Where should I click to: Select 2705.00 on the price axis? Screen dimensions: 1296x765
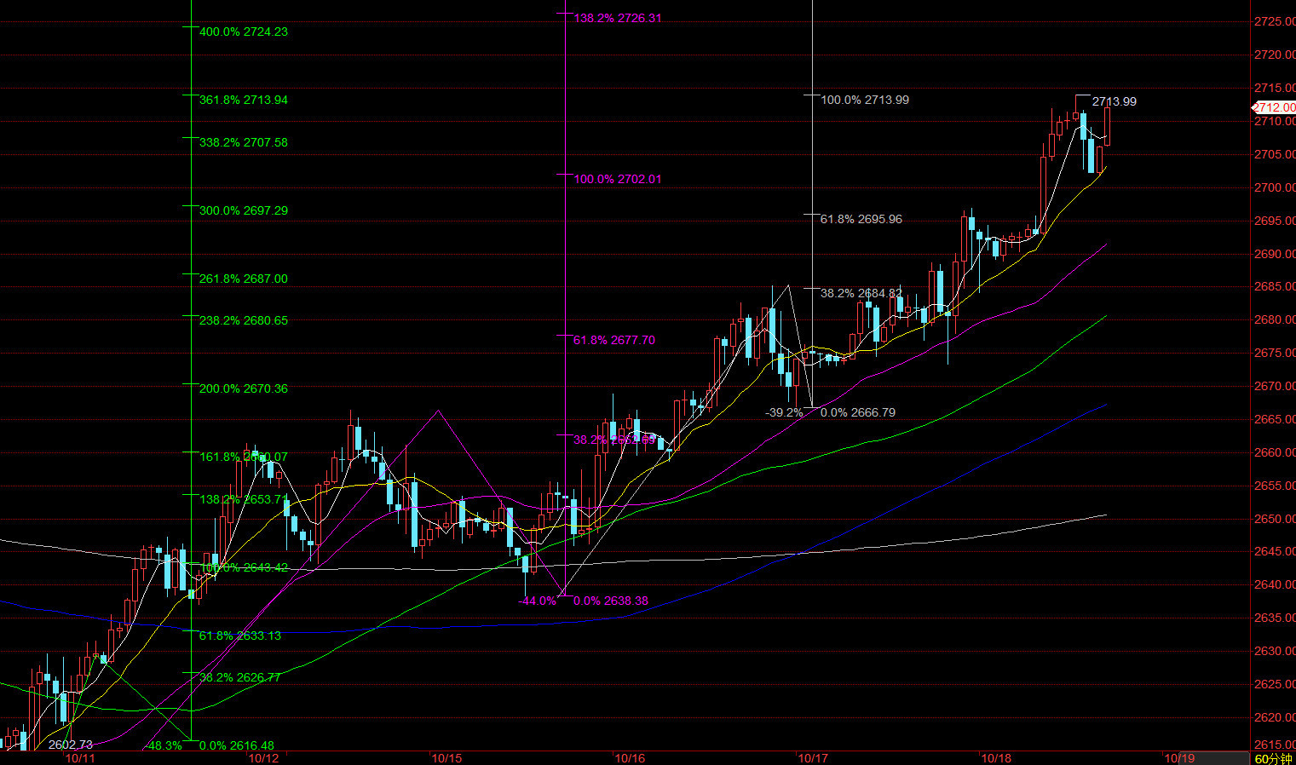pyautogui.click(x=1275, y=154)
